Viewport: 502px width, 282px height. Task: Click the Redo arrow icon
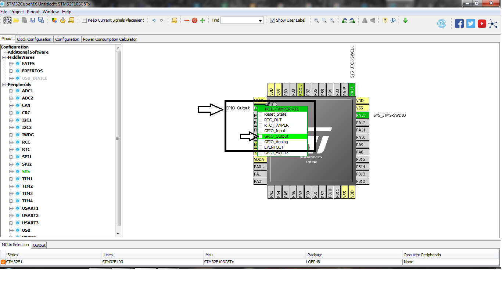coord(162,21)
